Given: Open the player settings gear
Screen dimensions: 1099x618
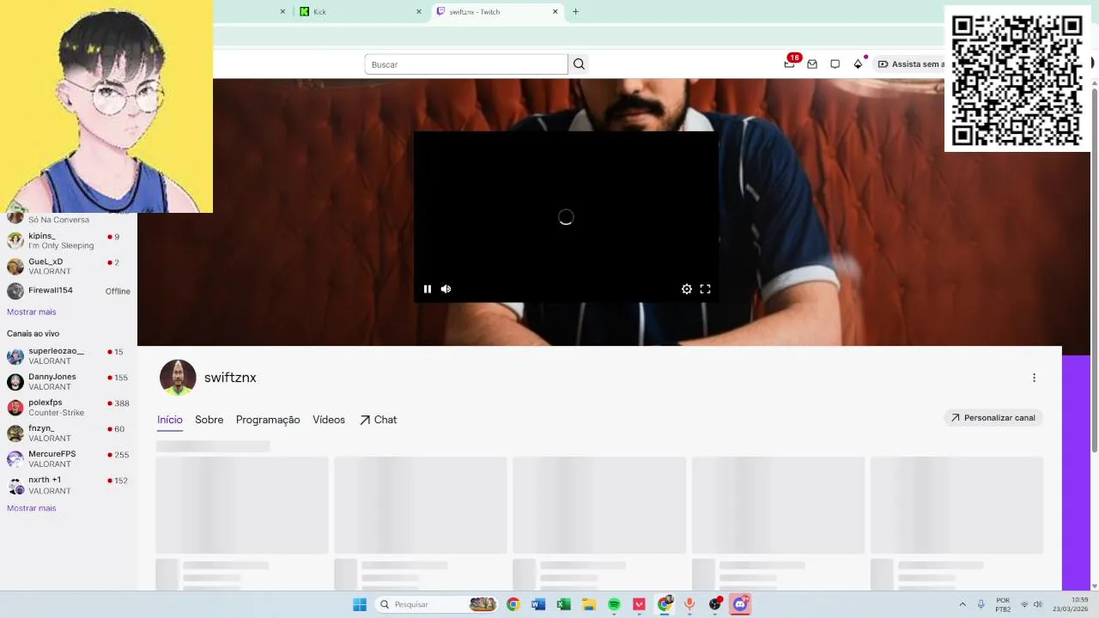Looking at the screenshot, I should (687, 289).
